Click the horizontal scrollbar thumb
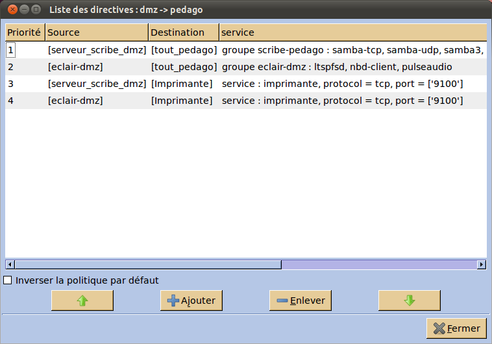The image size is (492, 344). (x=148, y=265)
